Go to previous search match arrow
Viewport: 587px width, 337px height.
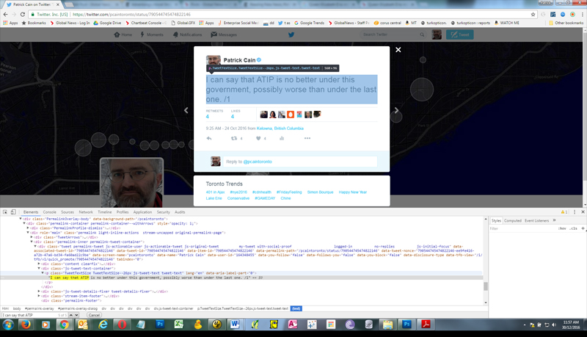[x=71, y=315]
